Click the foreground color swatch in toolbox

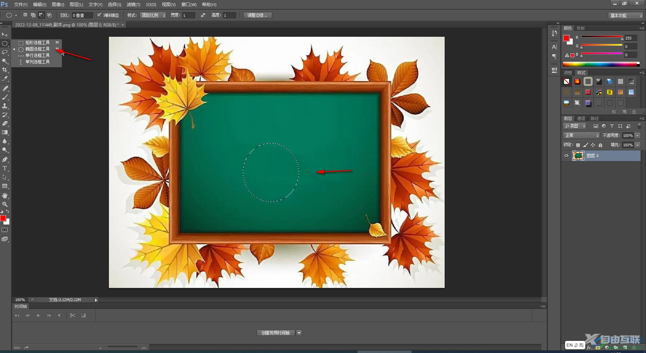point(3,218)
